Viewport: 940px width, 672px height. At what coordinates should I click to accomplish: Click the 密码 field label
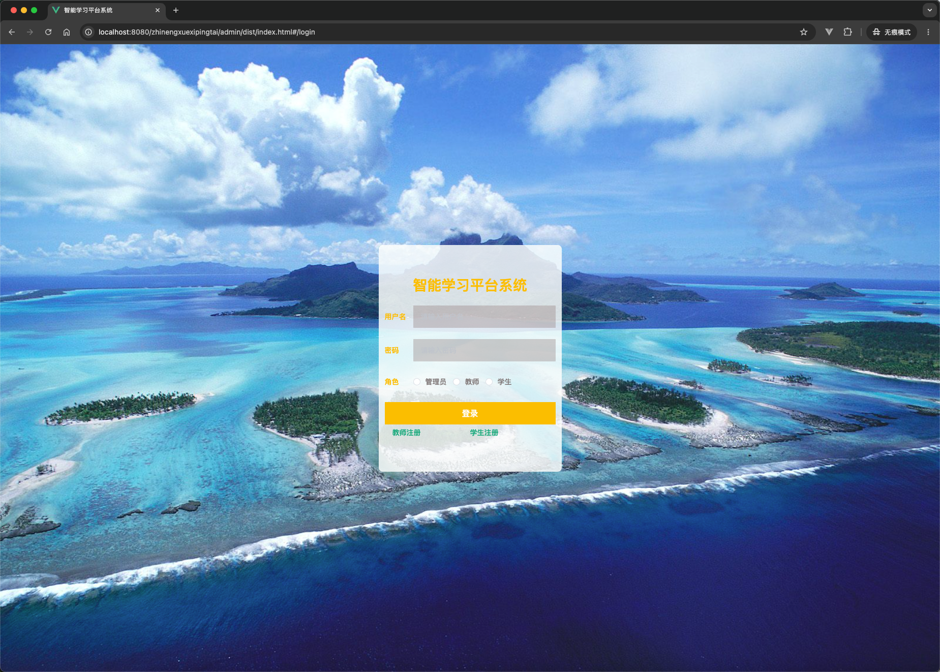click(x=391, y=350)
